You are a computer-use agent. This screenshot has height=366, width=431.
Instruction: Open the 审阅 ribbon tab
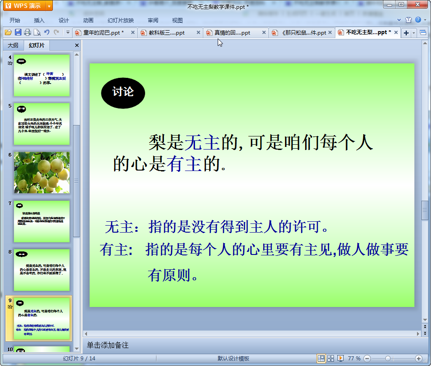153,21
